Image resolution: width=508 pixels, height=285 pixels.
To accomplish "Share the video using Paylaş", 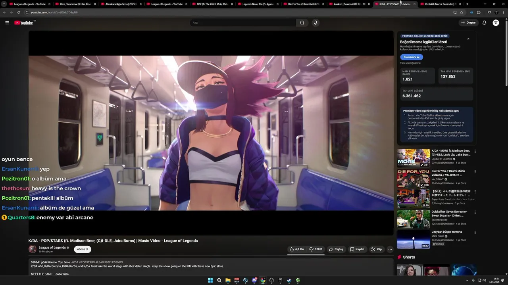I will (336, 249).
